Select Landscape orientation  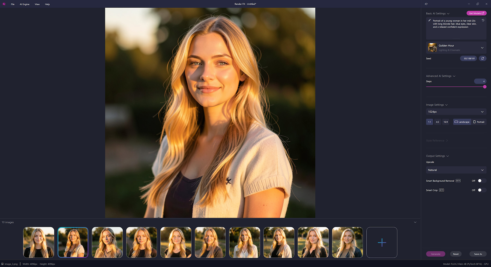(x=462, y=122)
